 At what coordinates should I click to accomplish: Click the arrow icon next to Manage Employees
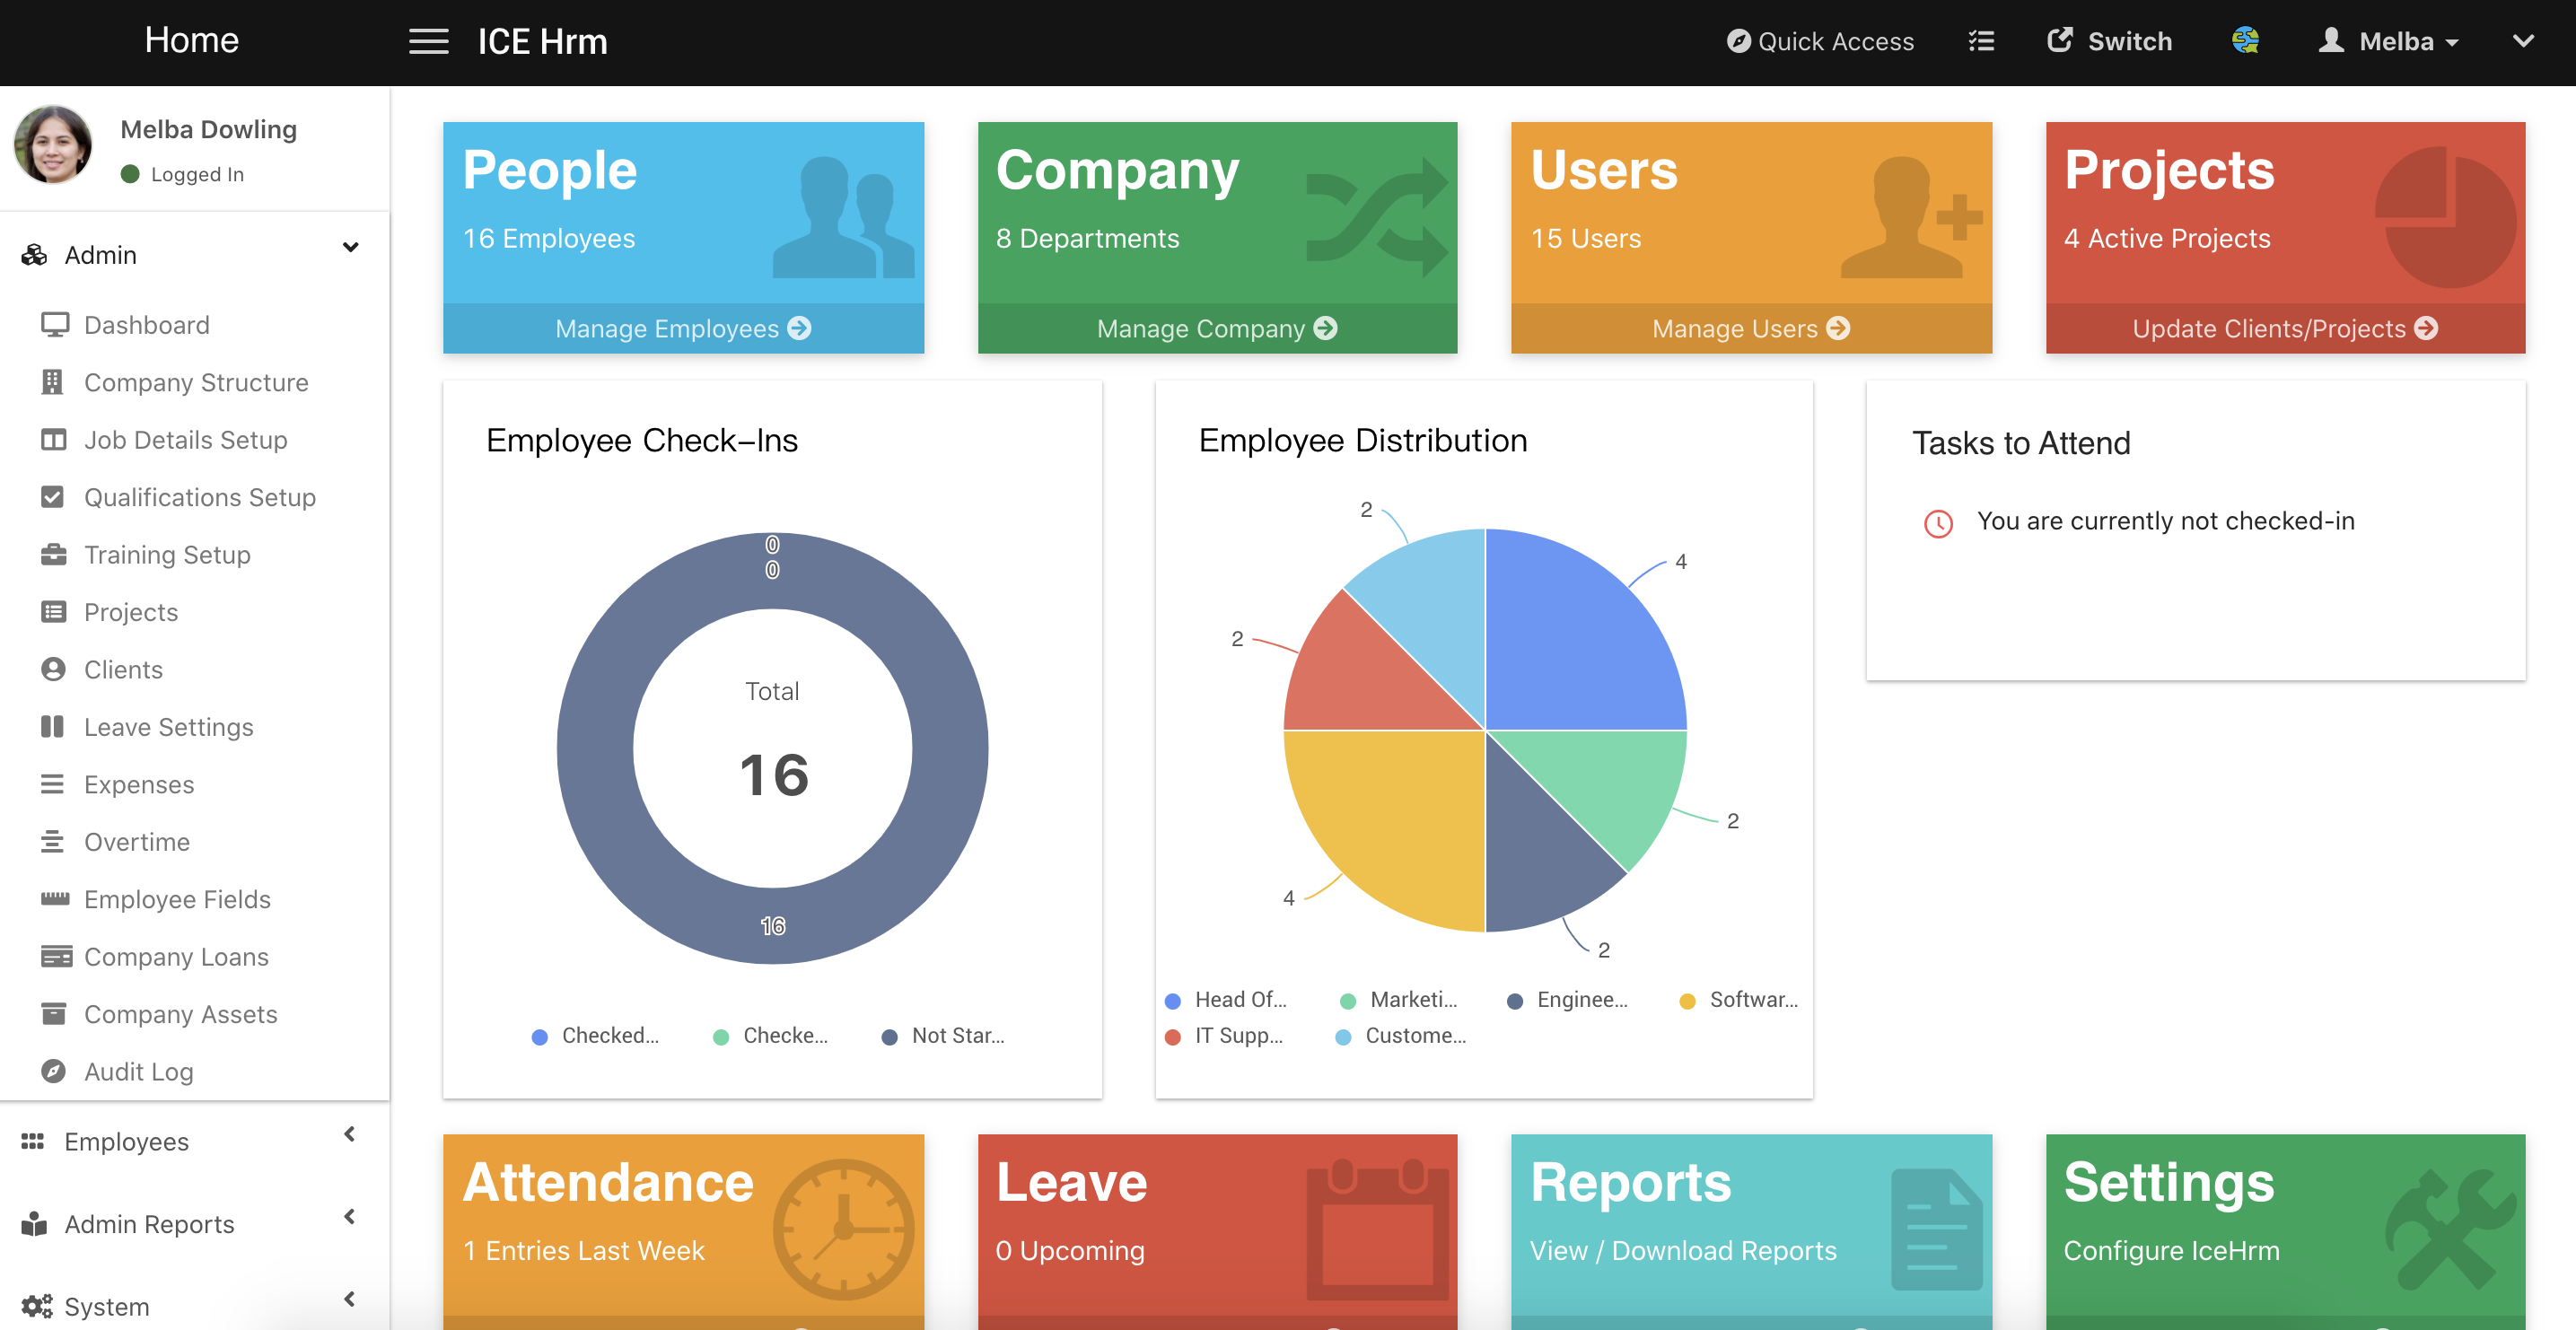pyautogui.click(x=799, y=328)
